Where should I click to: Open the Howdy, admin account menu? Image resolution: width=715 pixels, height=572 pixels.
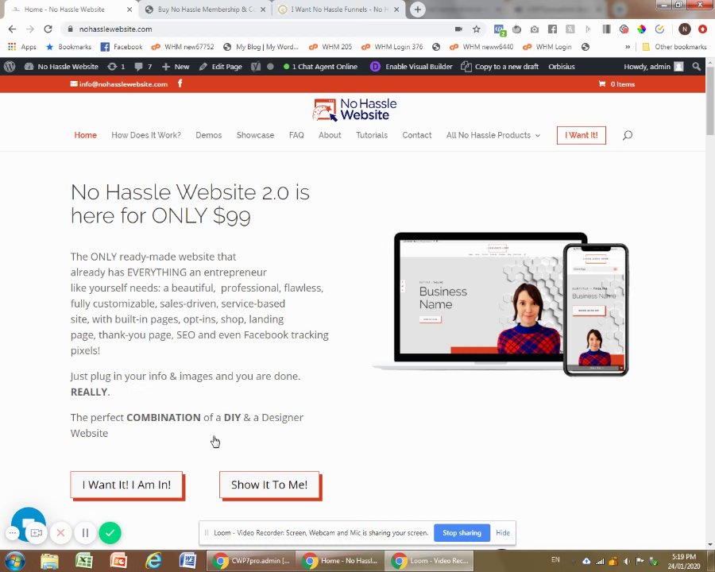point(654,67)
